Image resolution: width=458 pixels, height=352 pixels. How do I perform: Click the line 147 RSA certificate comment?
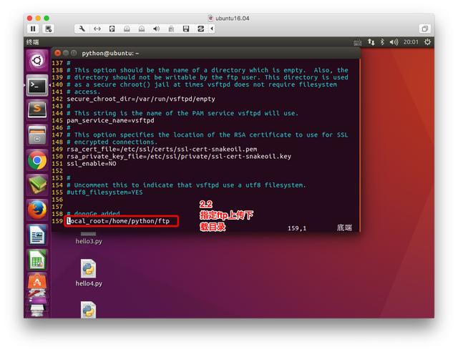coord(208,135)
